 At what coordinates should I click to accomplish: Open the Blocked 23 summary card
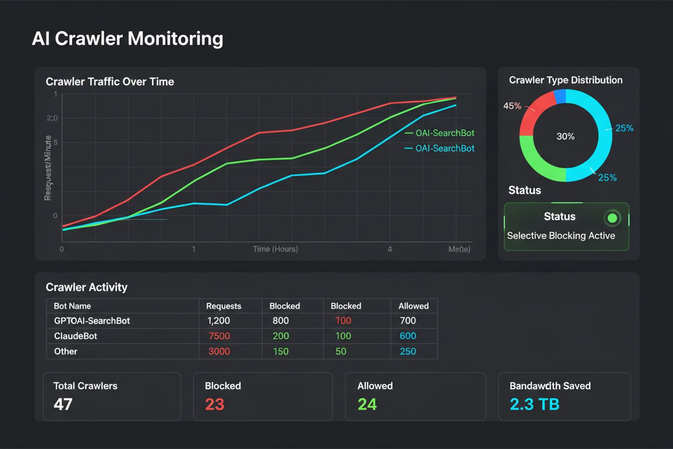(x=263, y=396)
